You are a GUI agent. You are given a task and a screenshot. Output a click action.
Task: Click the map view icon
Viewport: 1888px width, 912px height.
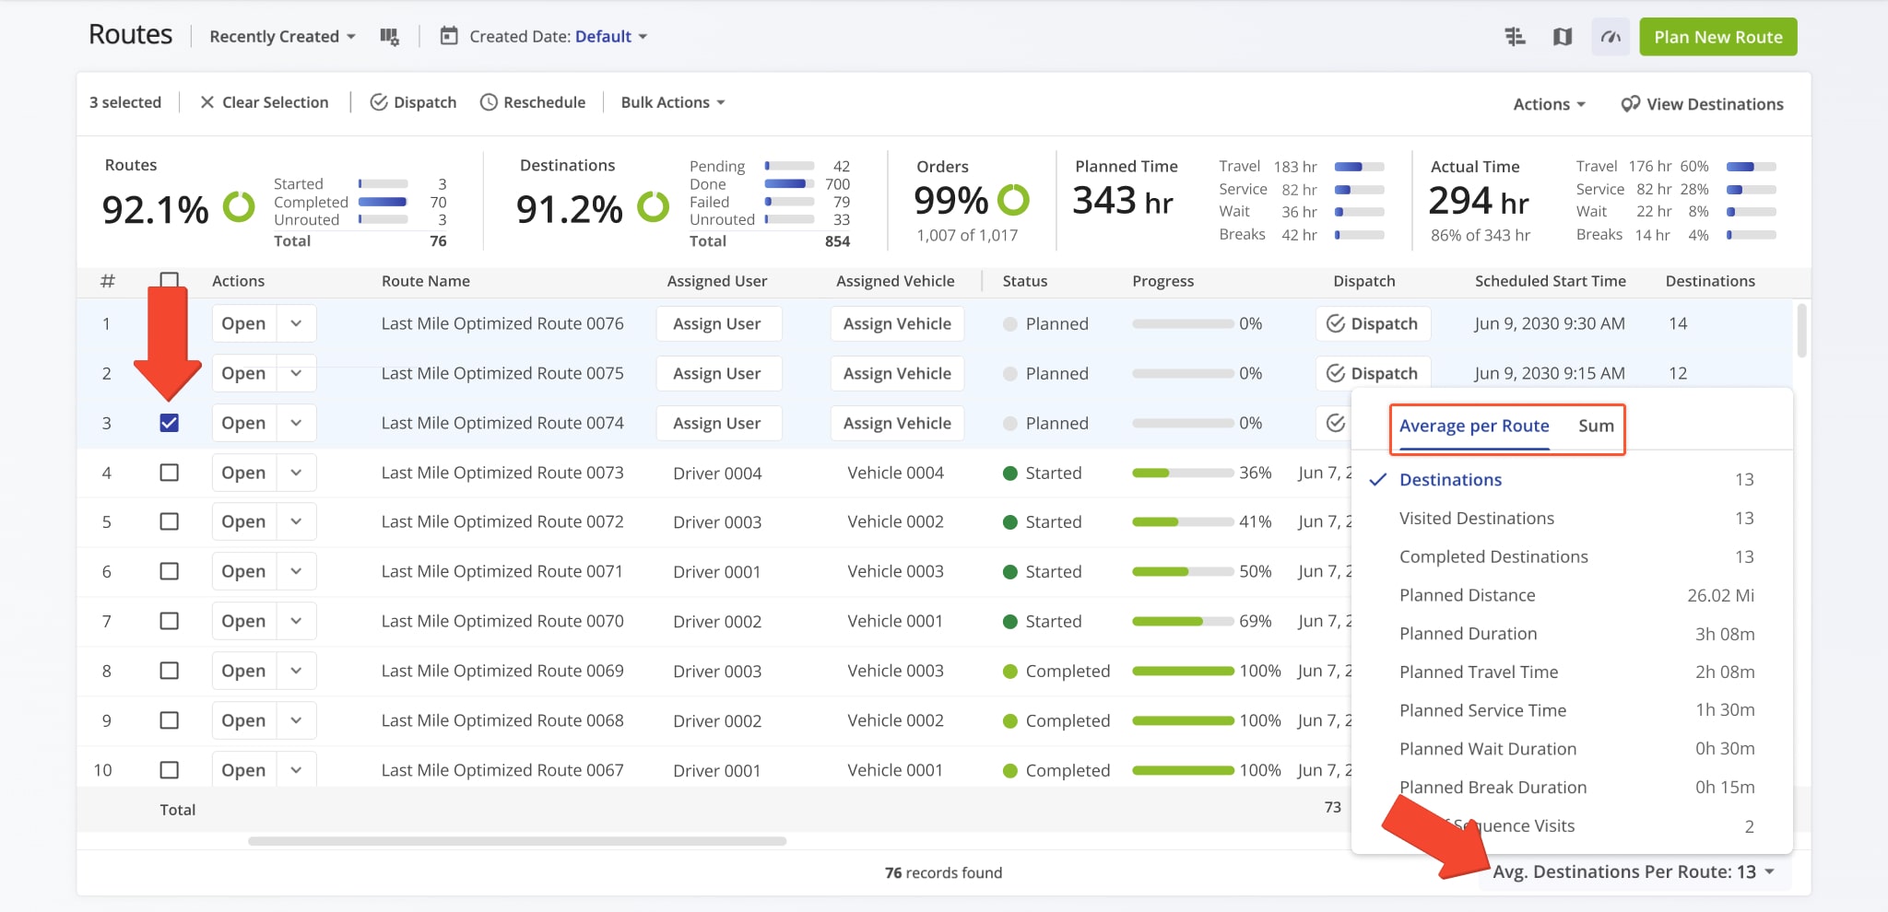1563,37
